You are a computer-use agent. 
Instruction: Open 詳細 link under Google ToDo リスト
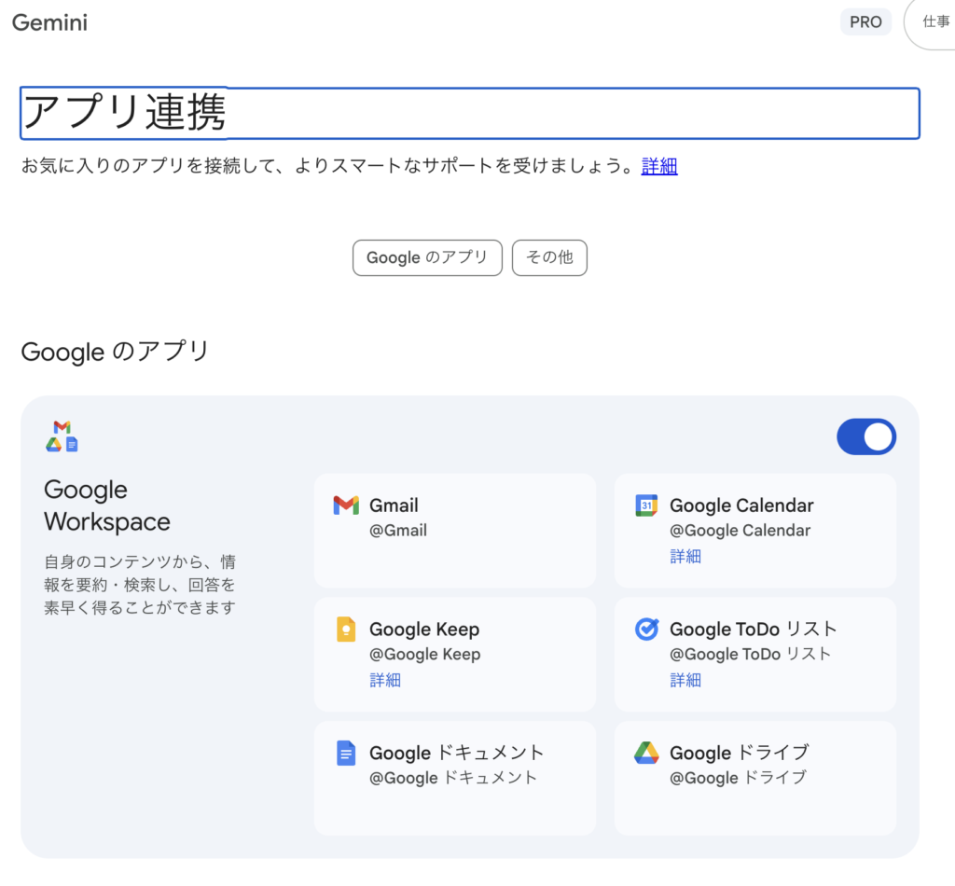(685, 680)
